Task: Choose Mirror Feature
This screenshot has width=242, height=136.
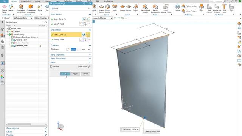Action: 189,11
